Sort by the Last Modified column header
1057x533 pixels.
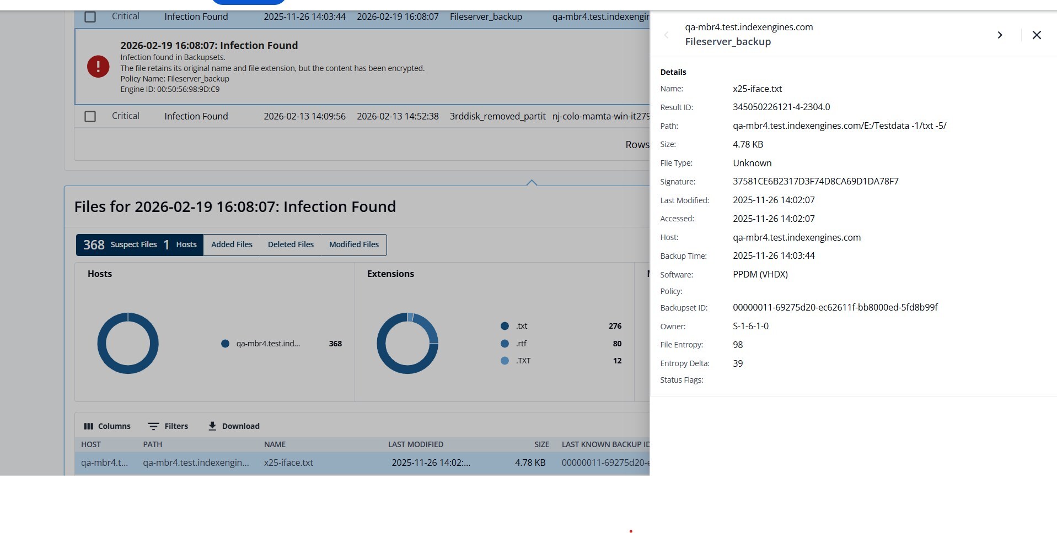click(415, 444)
